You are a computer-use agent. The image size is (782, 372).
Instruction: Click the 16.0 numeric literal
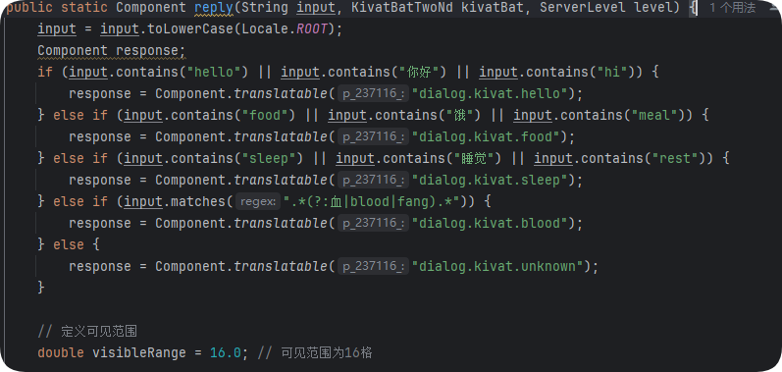point(226,353)
